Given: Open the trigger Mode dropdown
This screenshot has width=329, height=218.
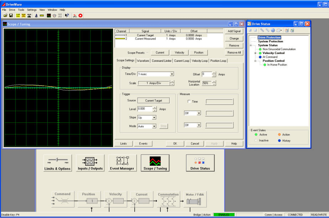Looking at the screenshot, I should 154,126.
